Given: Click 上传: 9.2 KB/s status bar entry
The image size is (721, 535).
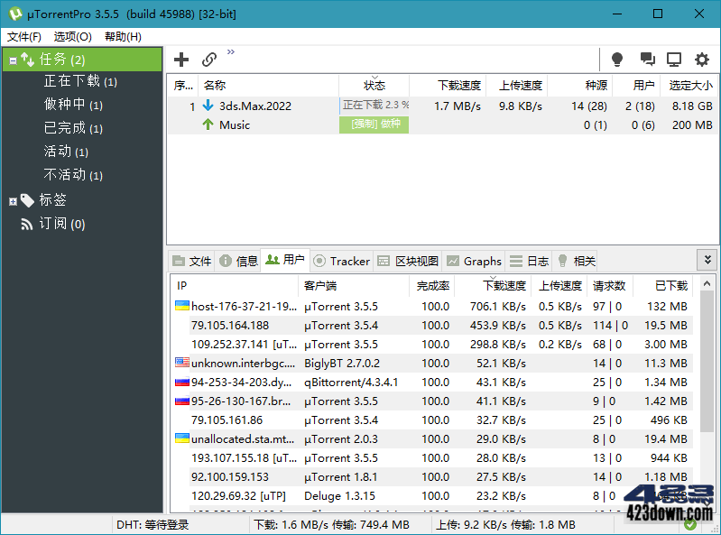Looking at the screenshot, I should coord(505,525).
